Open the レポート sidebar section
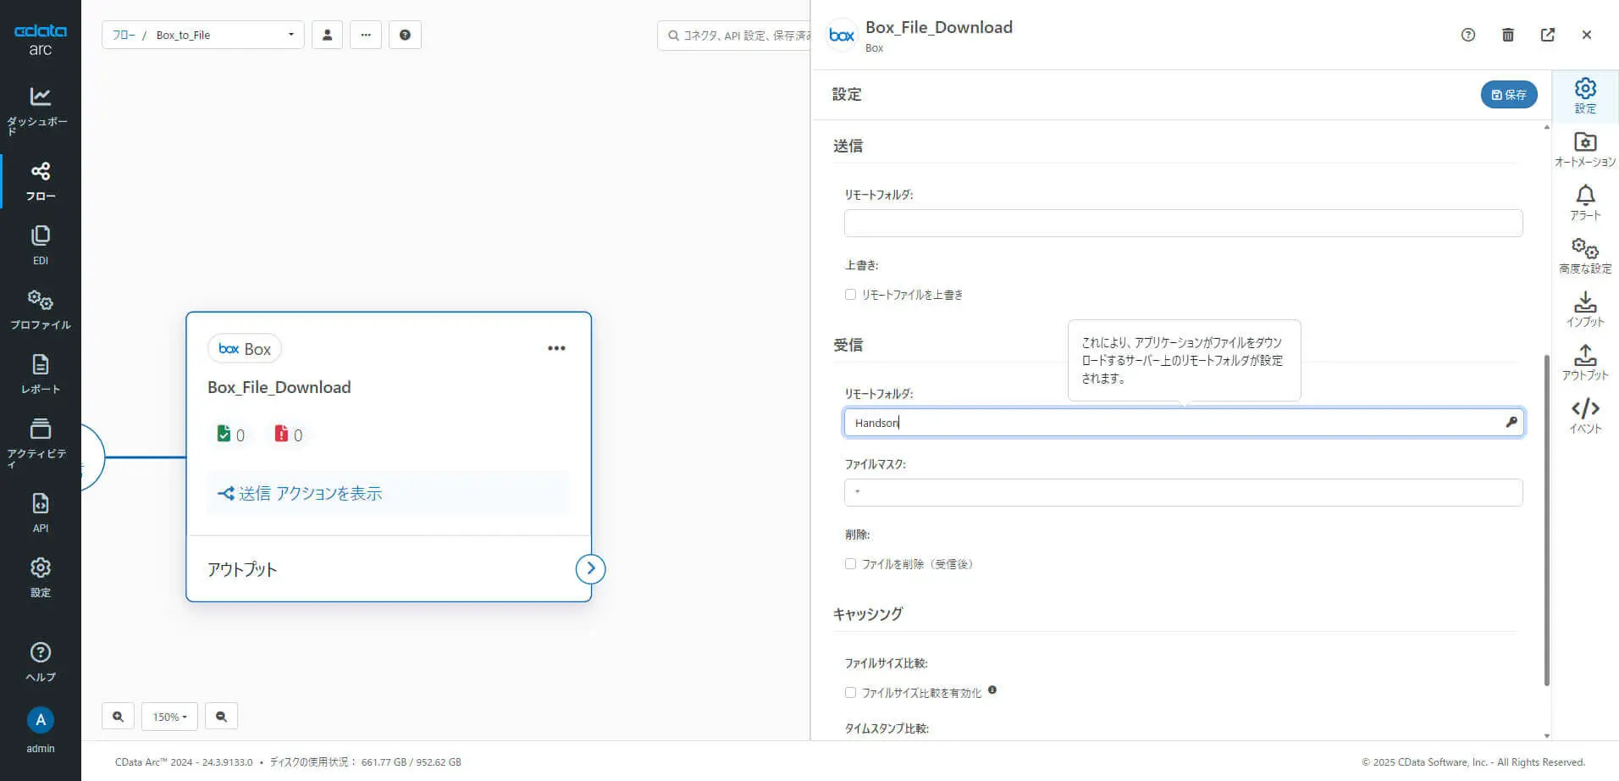Viewport: 1619px width, 781px height. [x=40, y=374]
